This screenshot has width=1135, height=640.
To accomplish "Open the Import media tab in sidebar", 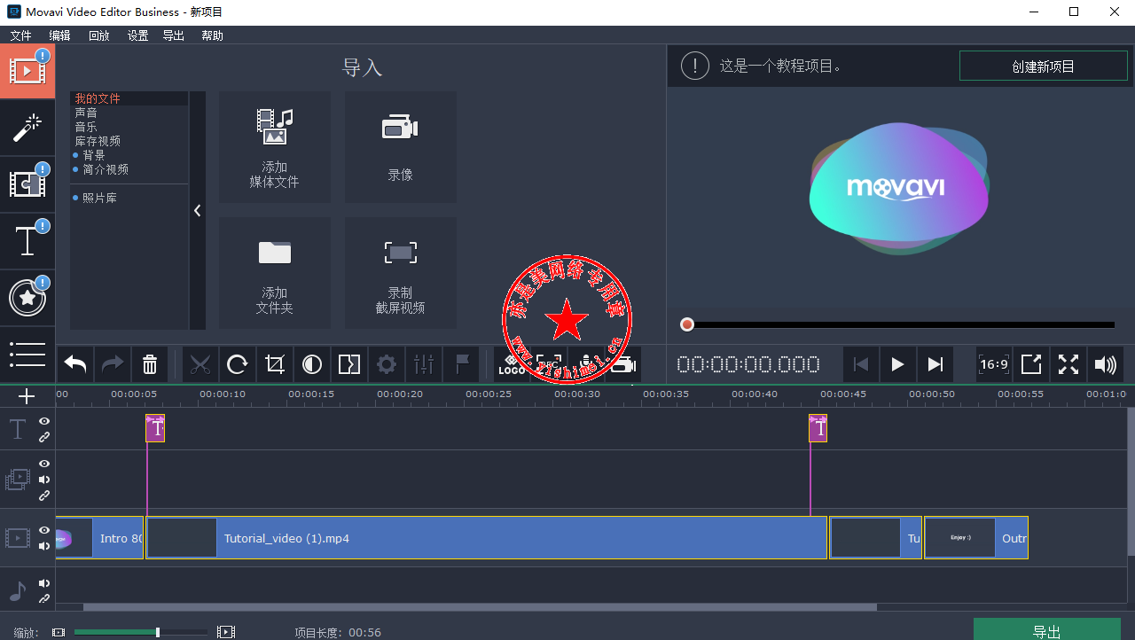I will [27, 71].
